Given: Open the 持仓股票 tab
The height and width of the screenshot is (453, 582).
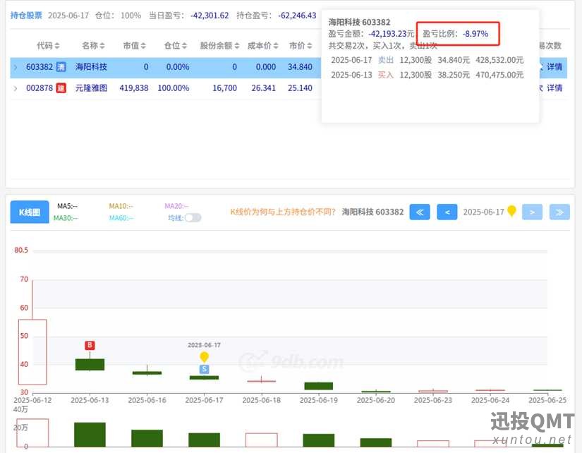Looking at the screenshot, I should 26,16.
